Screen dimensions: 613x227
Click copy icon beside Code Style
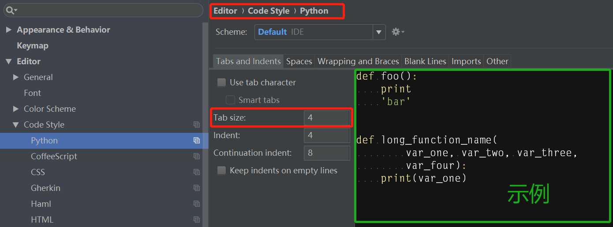pyautogui.click(x=197, y=124)
